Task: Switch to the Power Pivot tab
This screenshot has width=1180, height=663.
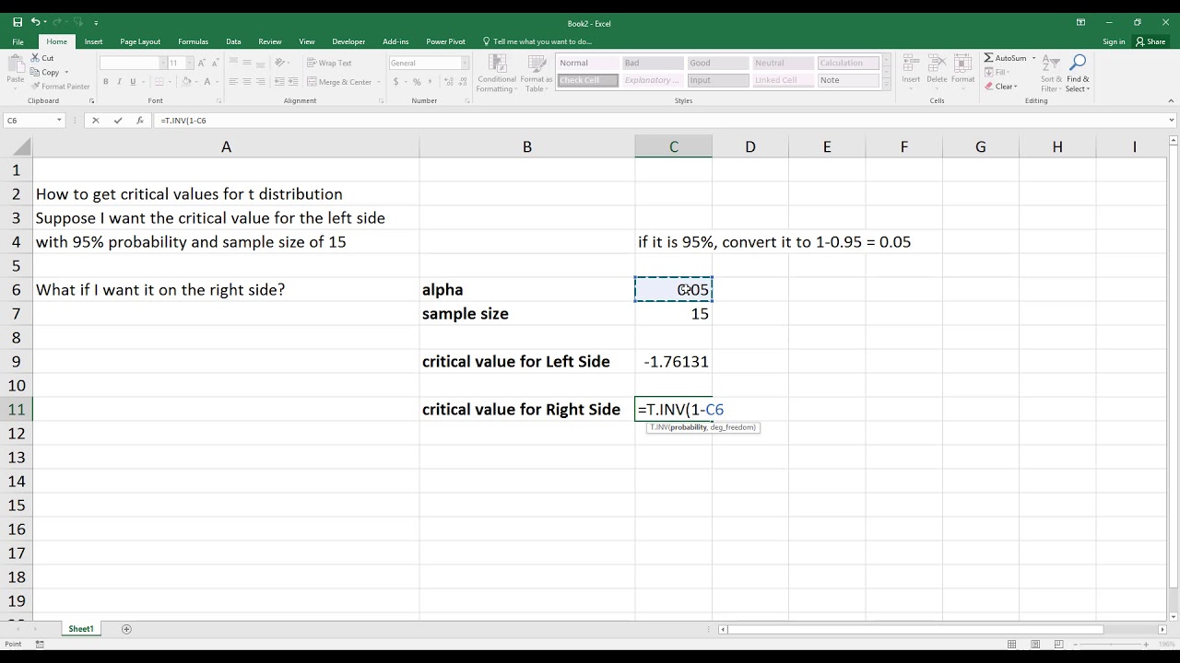Action: [x=445, y=41]
